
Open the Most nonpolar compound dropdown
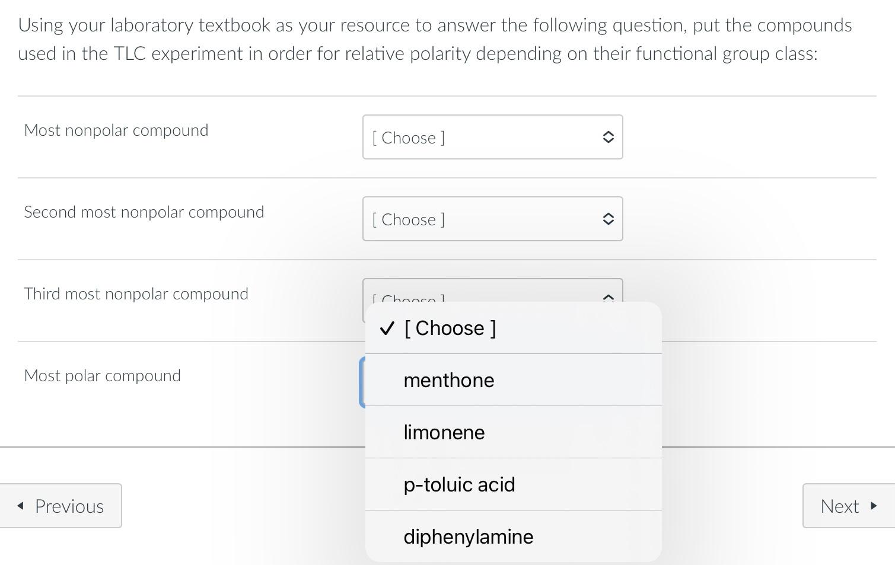point(492,137)
